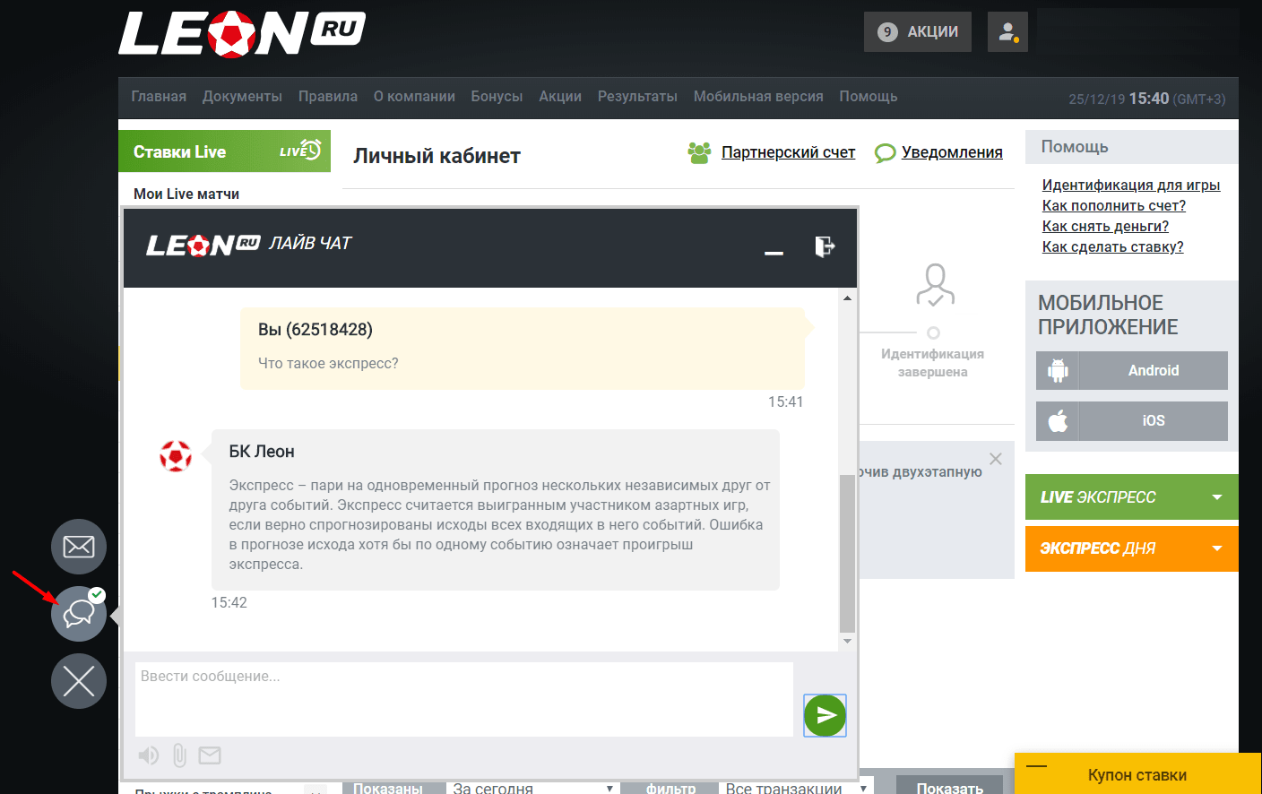Open Как пополнить счет? link
The image size is (1262, 794).
(1114, 205)
